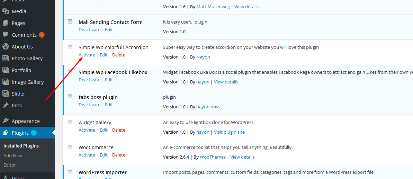Click the Media icon in sidebar
This screenshot has width=413, height=179.
pyautogui.click(x=6, y=11)
